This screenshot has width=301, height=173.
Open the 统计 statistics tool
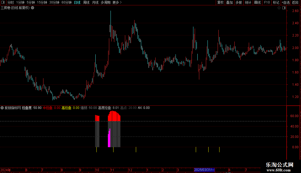point(248,2)
